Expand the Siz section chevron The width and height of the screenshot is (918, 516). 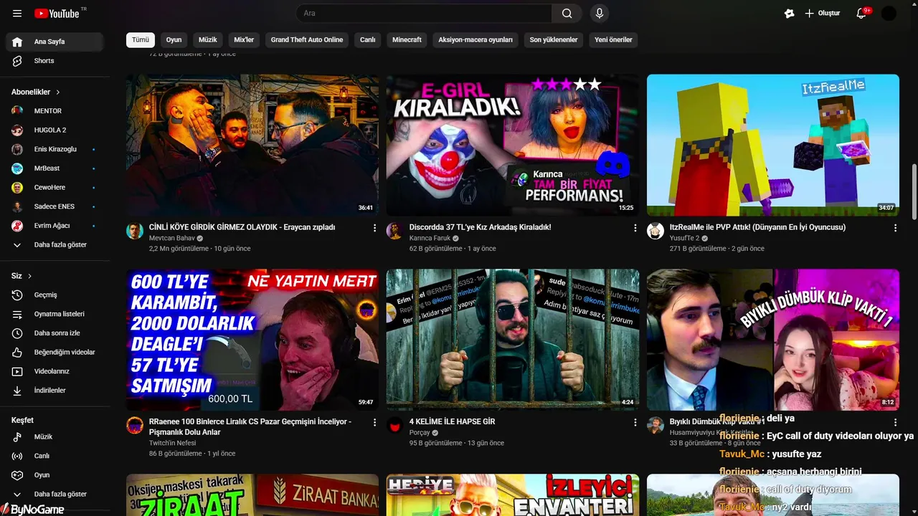tap(30, 276)
